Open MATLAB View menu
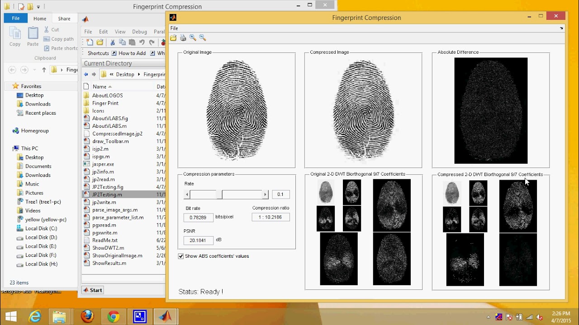This screenshot has width=579, height=325. point(120,32)
